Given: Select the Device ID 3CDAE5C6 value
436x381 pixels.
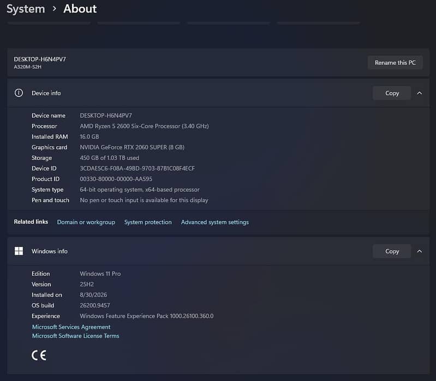Looking at the screenshot, I should (138, 168).
